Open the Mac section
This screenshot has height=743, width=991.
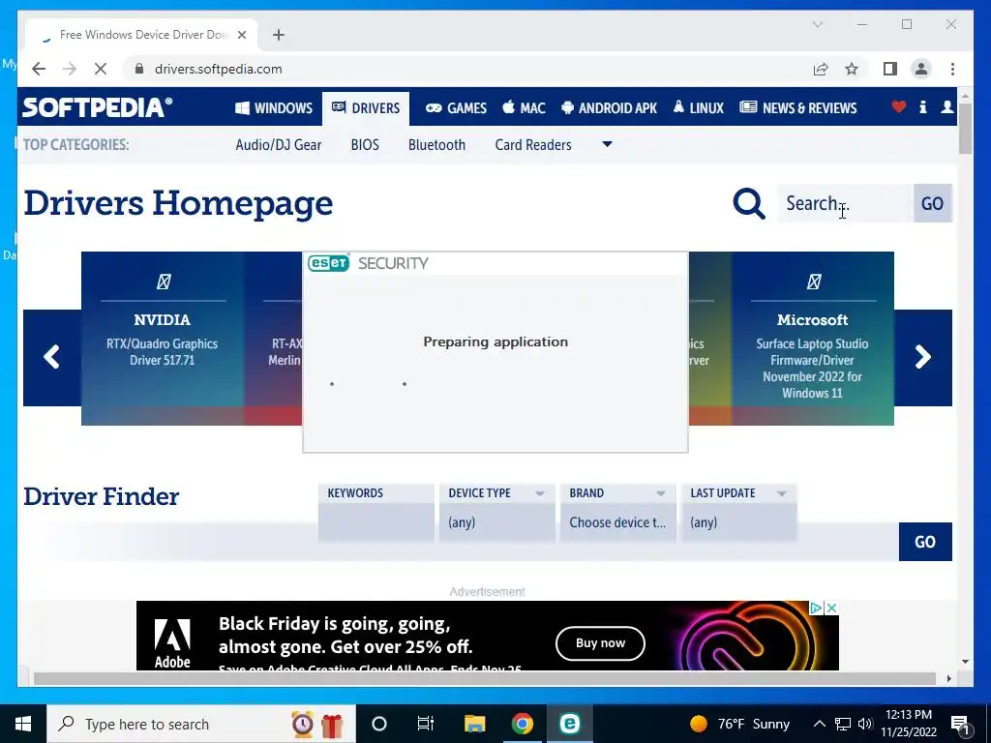pyautogui.click(x=524, y=108)
